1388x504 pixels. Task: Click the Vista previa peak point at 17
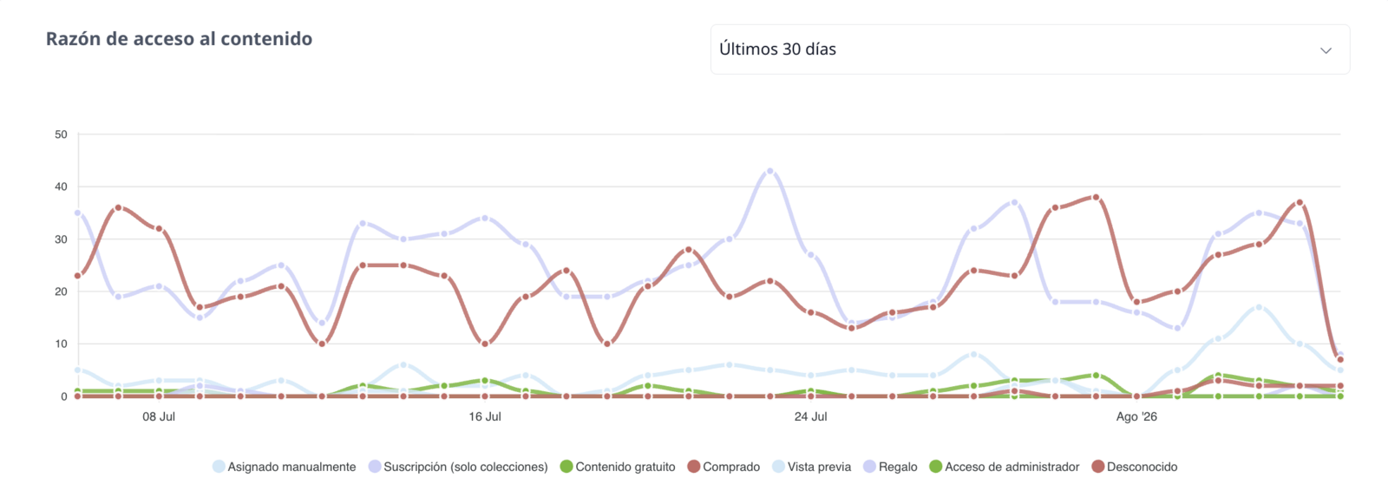click(1259, 307)
